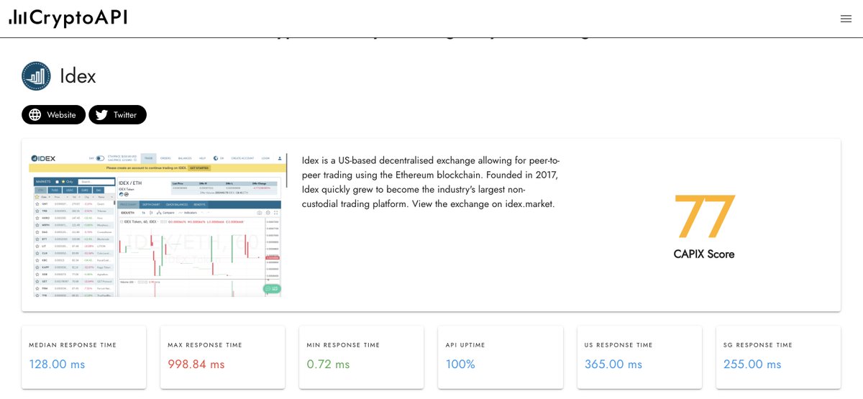Click the 128.00 ms median value

pos(57,364)
